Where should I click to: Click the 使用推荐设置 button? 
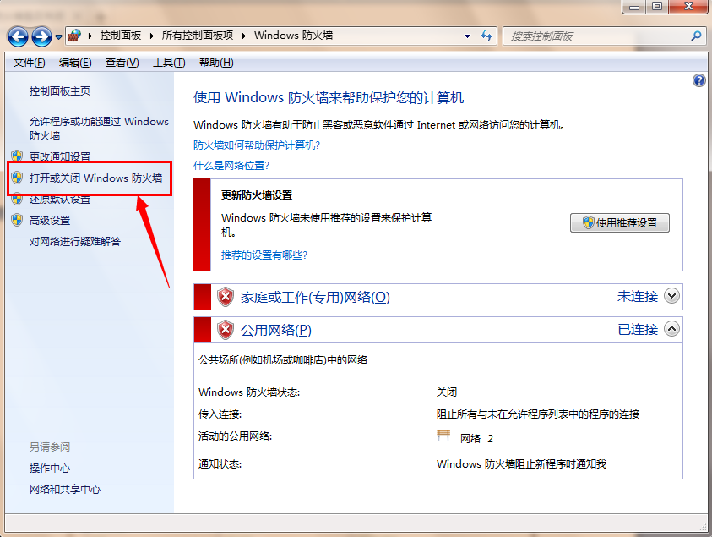coord(619,222)
